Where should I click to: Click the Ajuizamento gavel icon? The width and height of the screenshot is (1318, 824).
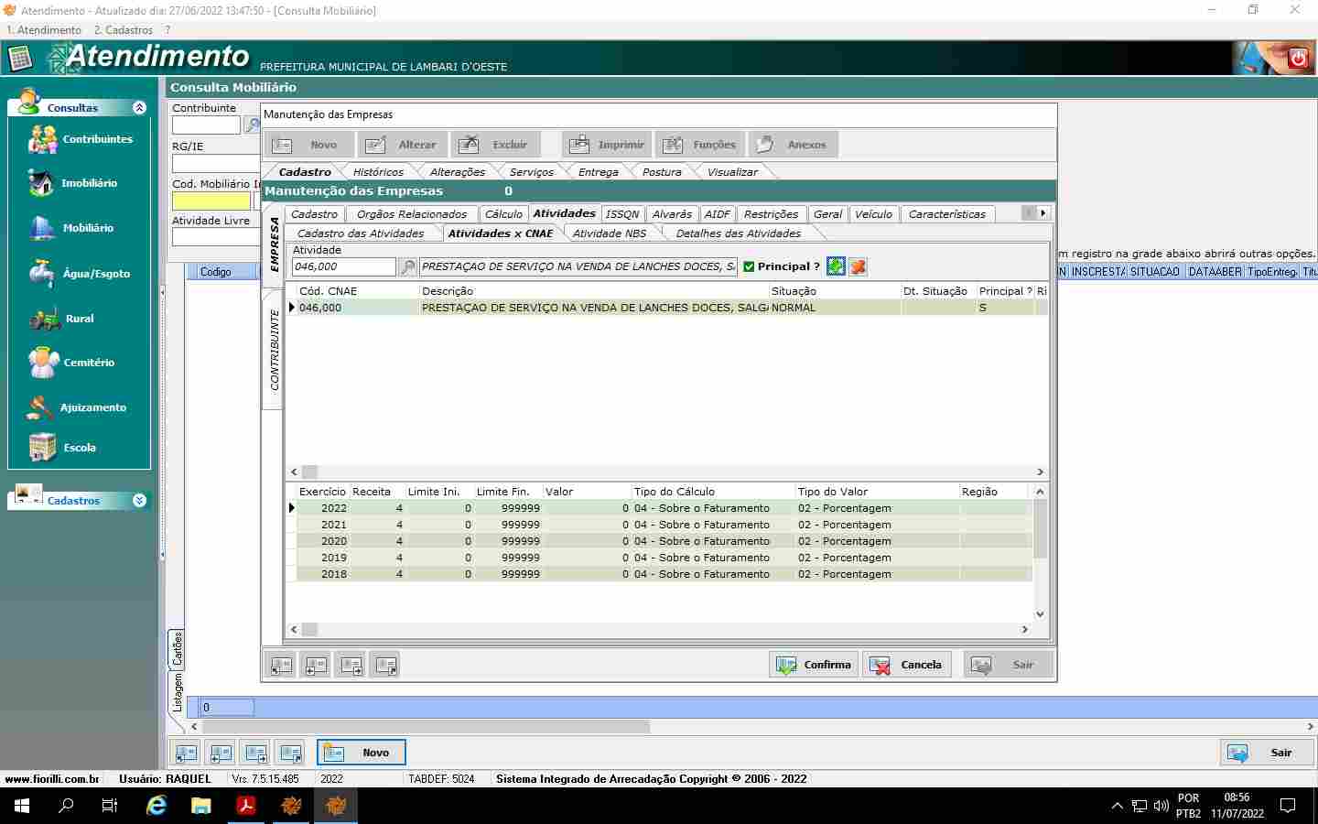pyautogui.click(x=41, y=407)
